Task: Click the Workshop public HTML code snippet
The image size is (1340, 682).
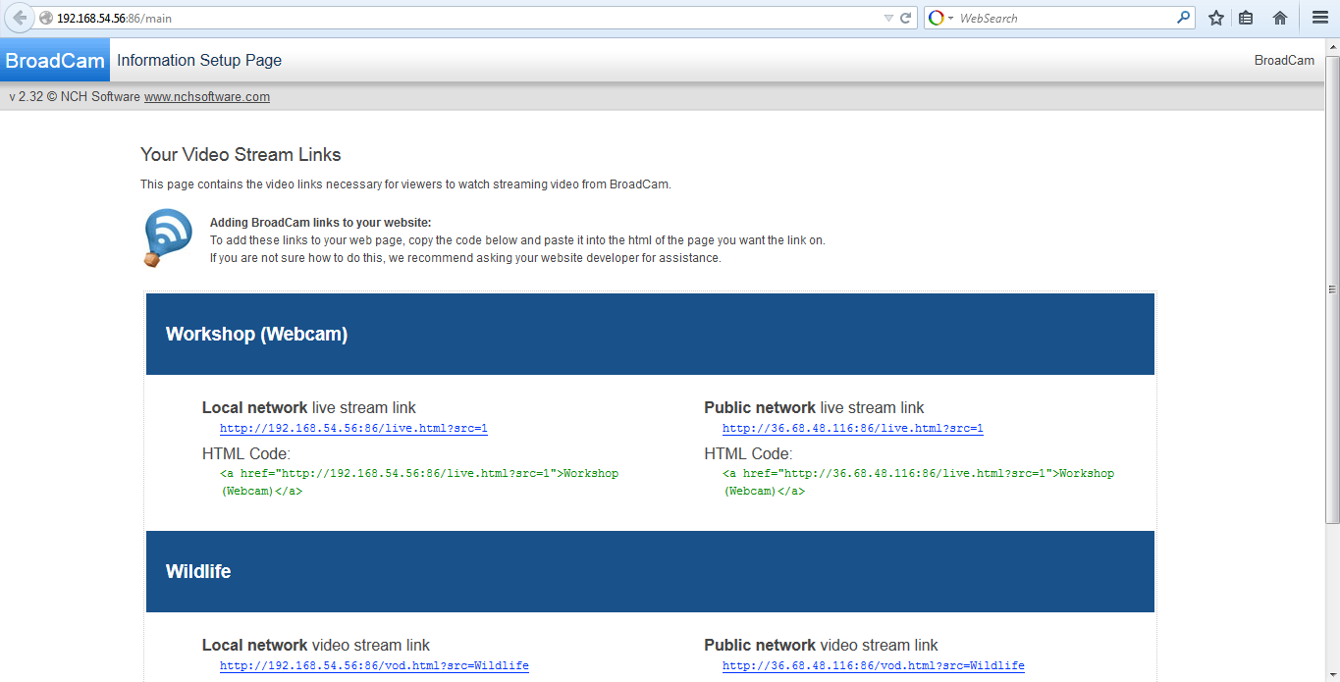Action: tap(919, 482)
